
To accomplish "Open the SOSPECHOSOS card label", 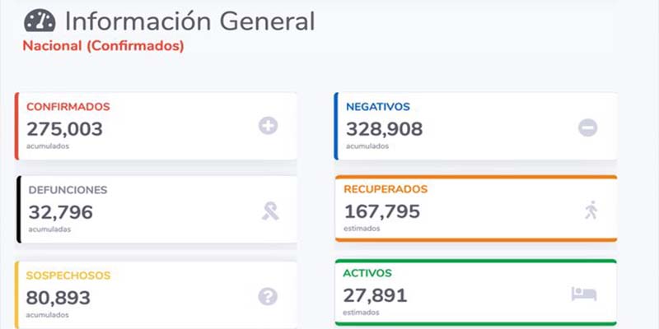I will point(68,276).
